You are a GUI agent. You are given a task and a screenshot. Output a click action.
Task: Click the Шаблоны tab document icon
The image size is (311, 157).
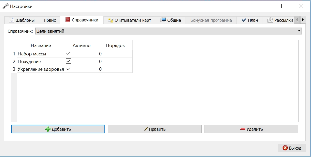(x=11, y=20)
